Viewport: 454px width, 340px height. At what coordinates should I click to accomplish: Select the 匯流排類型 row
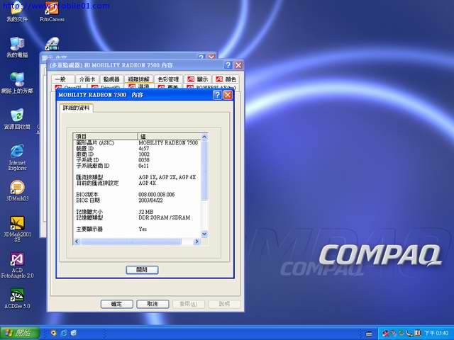pyautogui.click(x=137, y=177)
